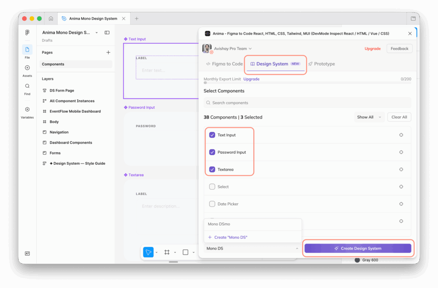Uncheck the Text Input component
This screenshot has height=288, width=438.
212,134
